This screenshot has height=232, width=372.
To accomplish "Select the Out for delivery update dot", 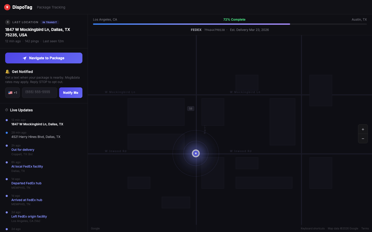I will pos(6,145).
